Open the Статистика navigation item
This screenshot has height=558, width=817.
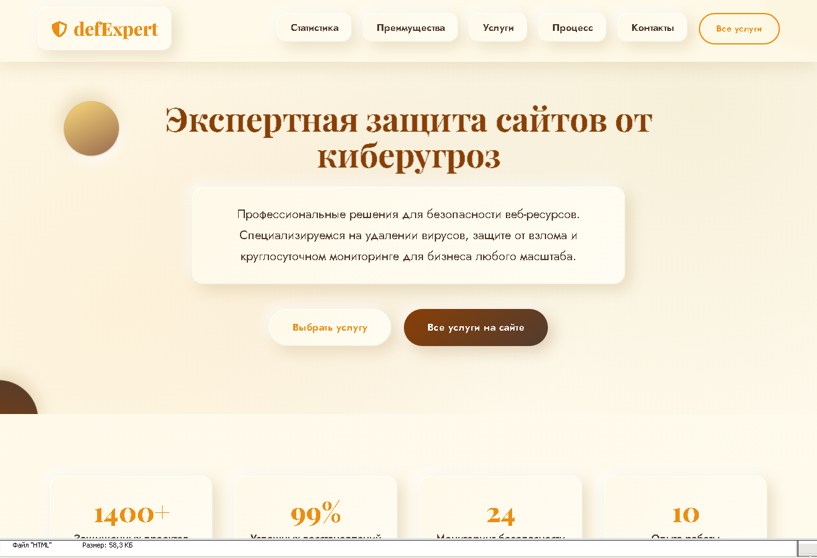[x=314, y=27]
